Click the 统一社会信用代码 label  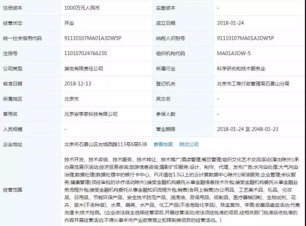click(x=22, y=38)
